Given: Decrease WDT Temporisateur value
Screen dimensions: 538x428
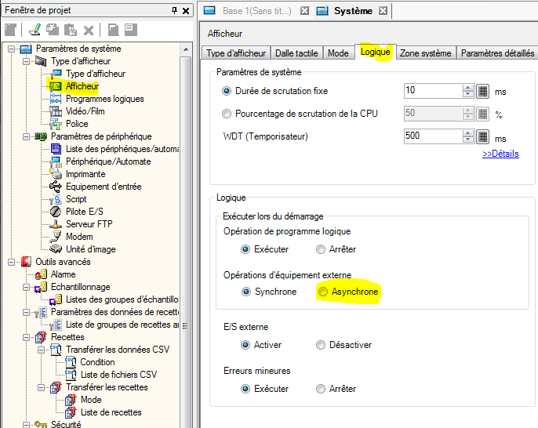Looking at the screenshot, I should (x=467, y=140).
